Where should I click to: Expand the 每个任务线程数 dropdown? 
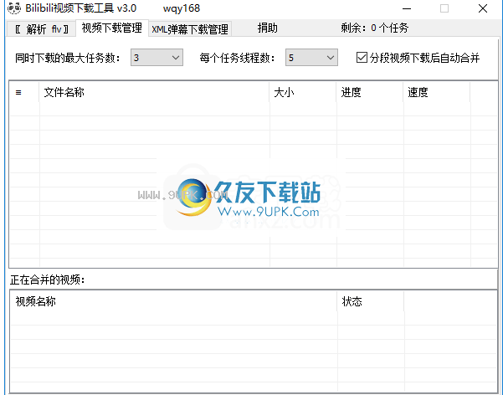point(311,58)
